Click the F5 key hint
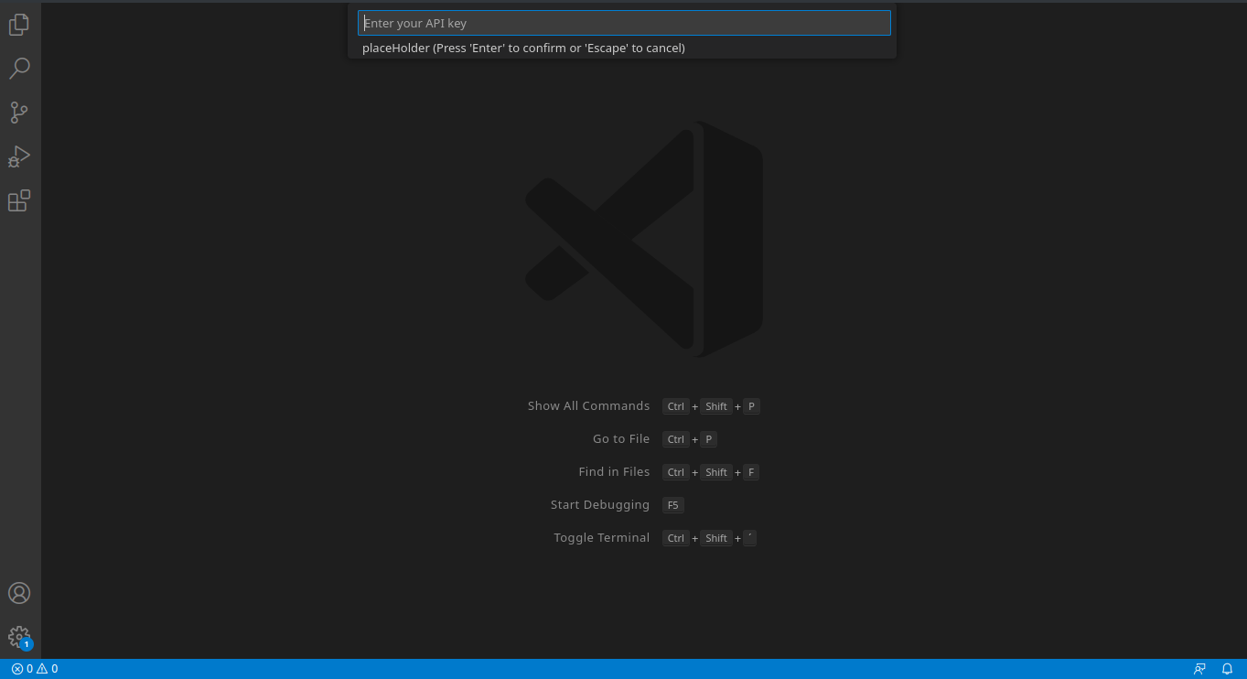 click(673, 505)
